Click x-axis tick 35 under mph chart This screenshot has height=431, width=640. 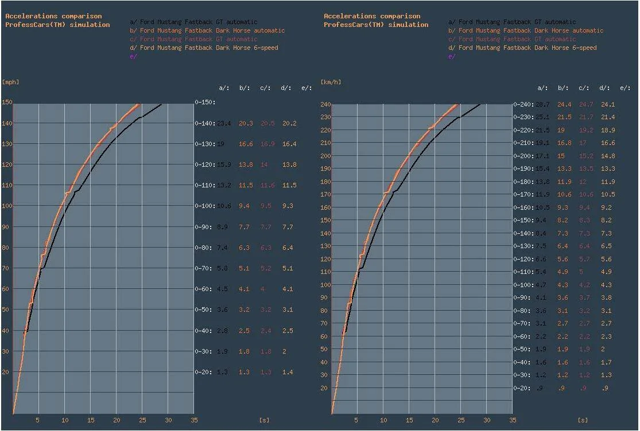click(x=194, y=420)
